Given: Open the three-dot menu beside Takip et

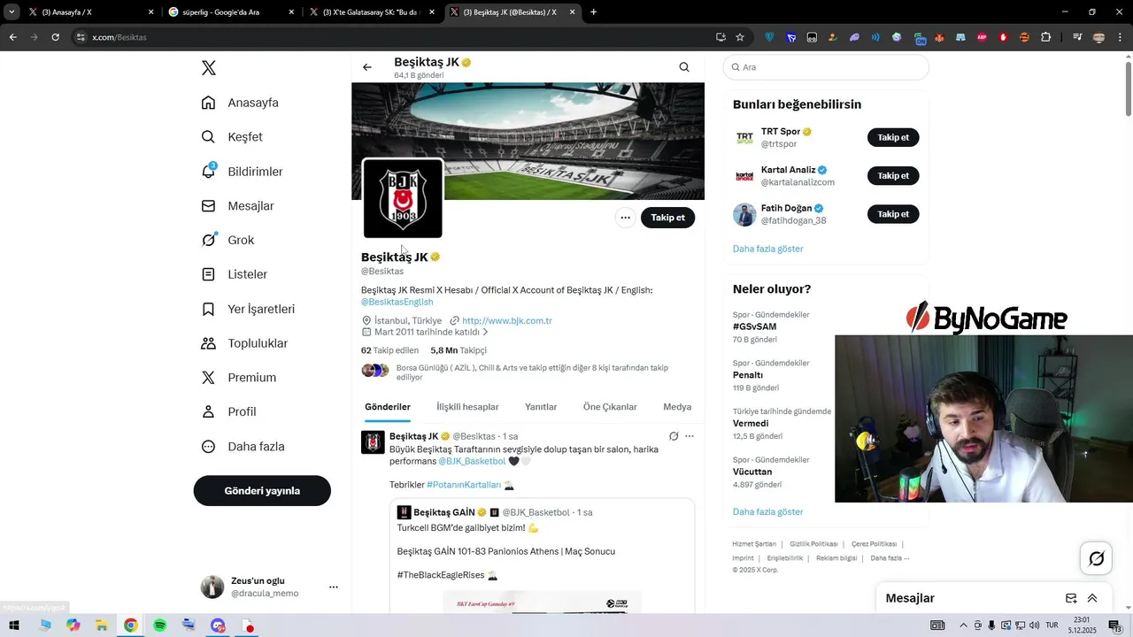Looking at the screenshot, I should [x=625, y=218].
